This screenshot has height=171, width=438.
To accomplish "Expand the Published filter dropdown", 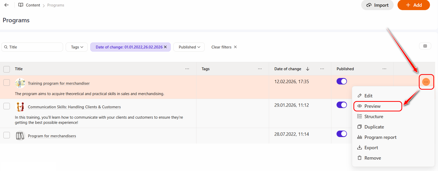I will [189, 47].
